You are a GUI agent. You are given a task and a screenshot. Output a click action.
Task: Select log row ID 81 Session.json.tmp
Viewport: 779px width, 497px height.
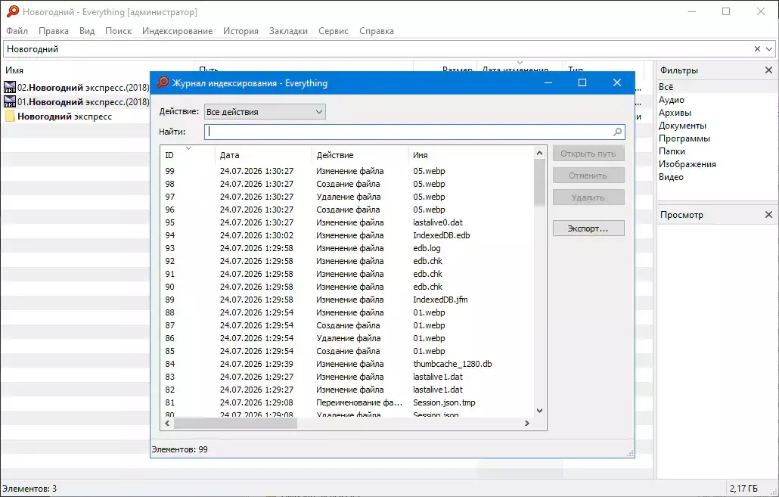click(347, 402)
